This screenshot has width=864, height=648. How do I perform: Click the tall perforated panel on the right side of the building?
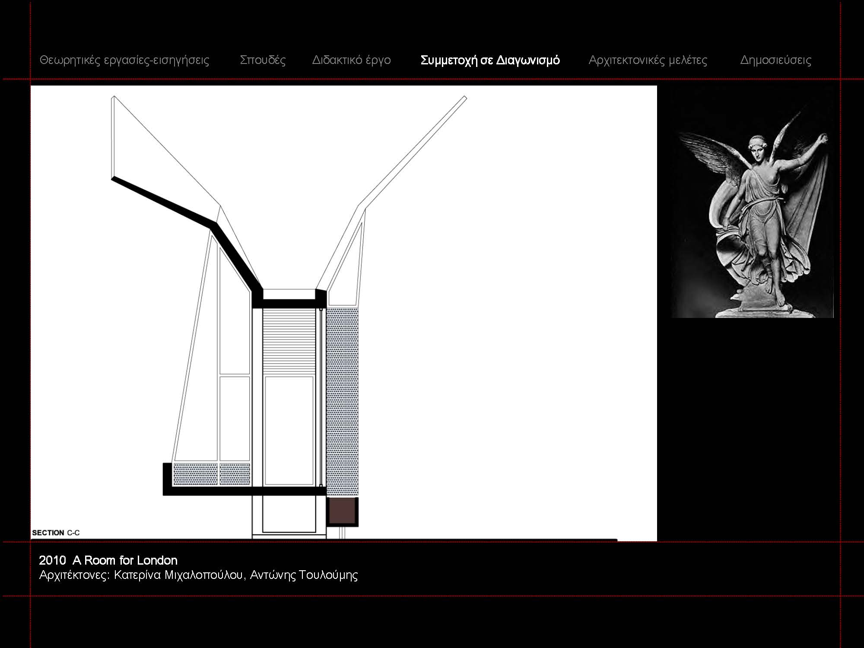point(342,402)
